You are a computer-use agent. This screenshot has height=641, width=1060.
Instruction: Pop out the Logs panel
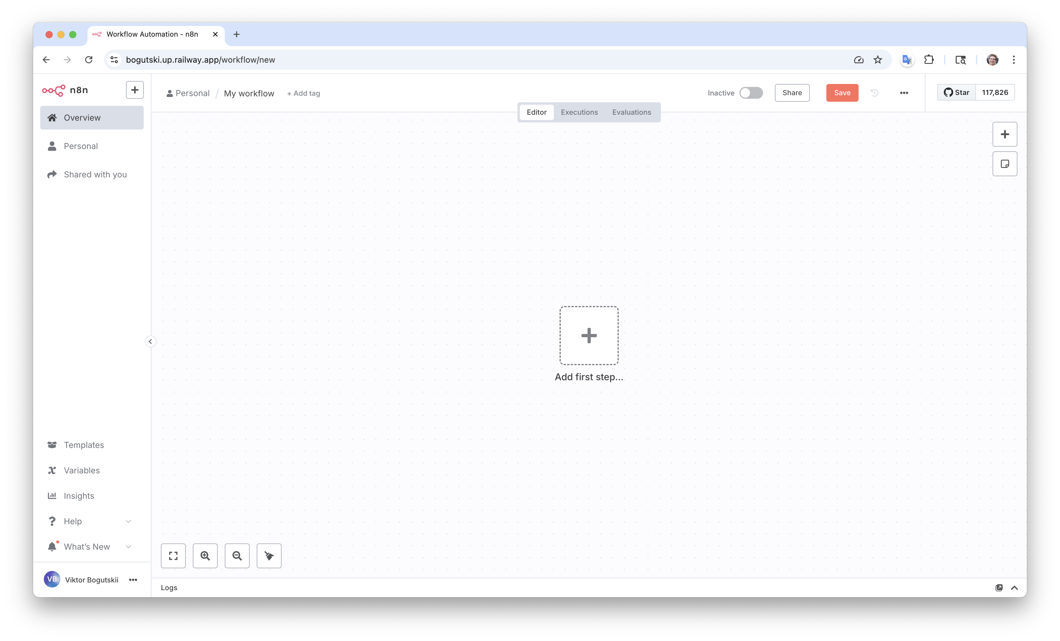pos(998,588)
